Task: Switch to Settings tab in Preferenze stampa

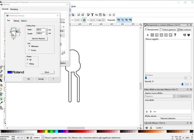Action: (16, 21)
